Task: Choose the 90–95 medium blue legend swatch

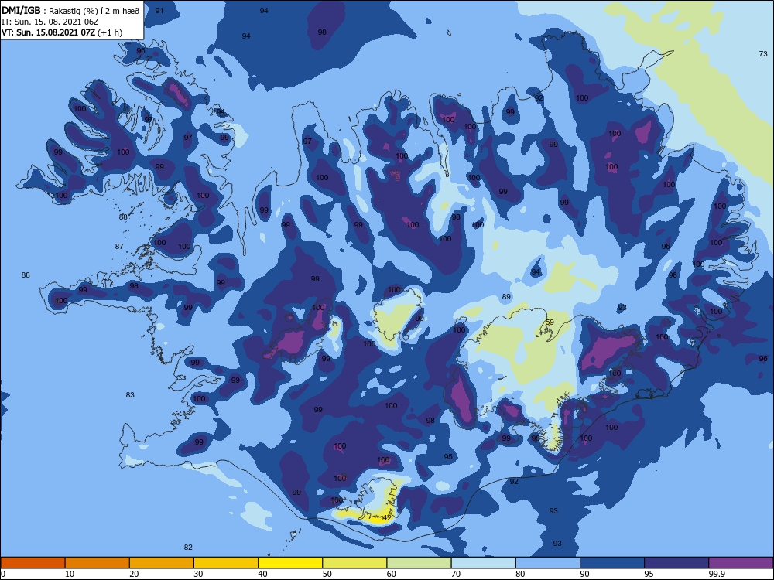Action: (x=612, y=563)
